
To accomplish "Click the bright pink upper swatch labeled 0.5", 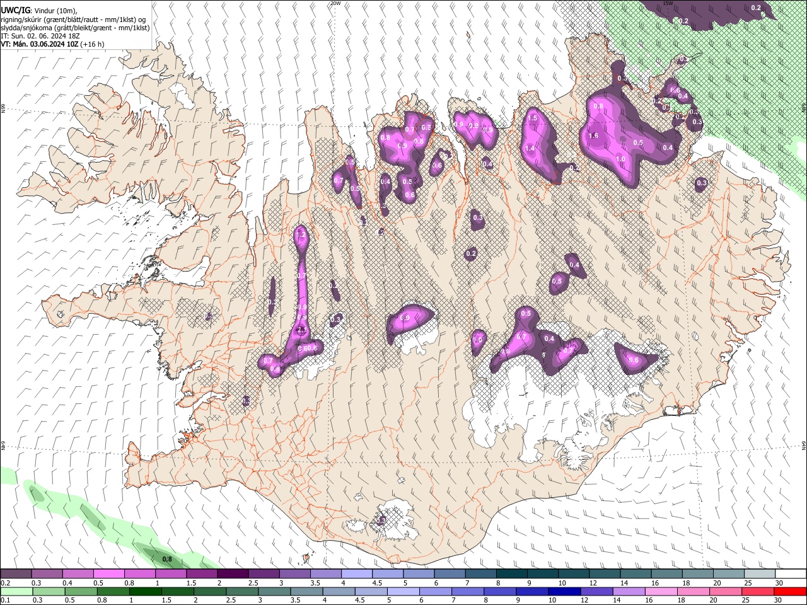I will [x=108, y=574].
